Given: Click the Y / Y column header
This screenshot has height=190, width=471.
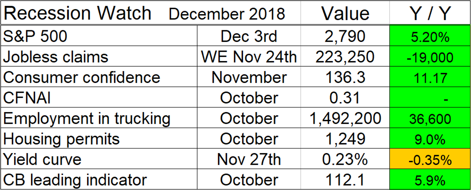Looking at the screenshot, I should click(430, 13).
